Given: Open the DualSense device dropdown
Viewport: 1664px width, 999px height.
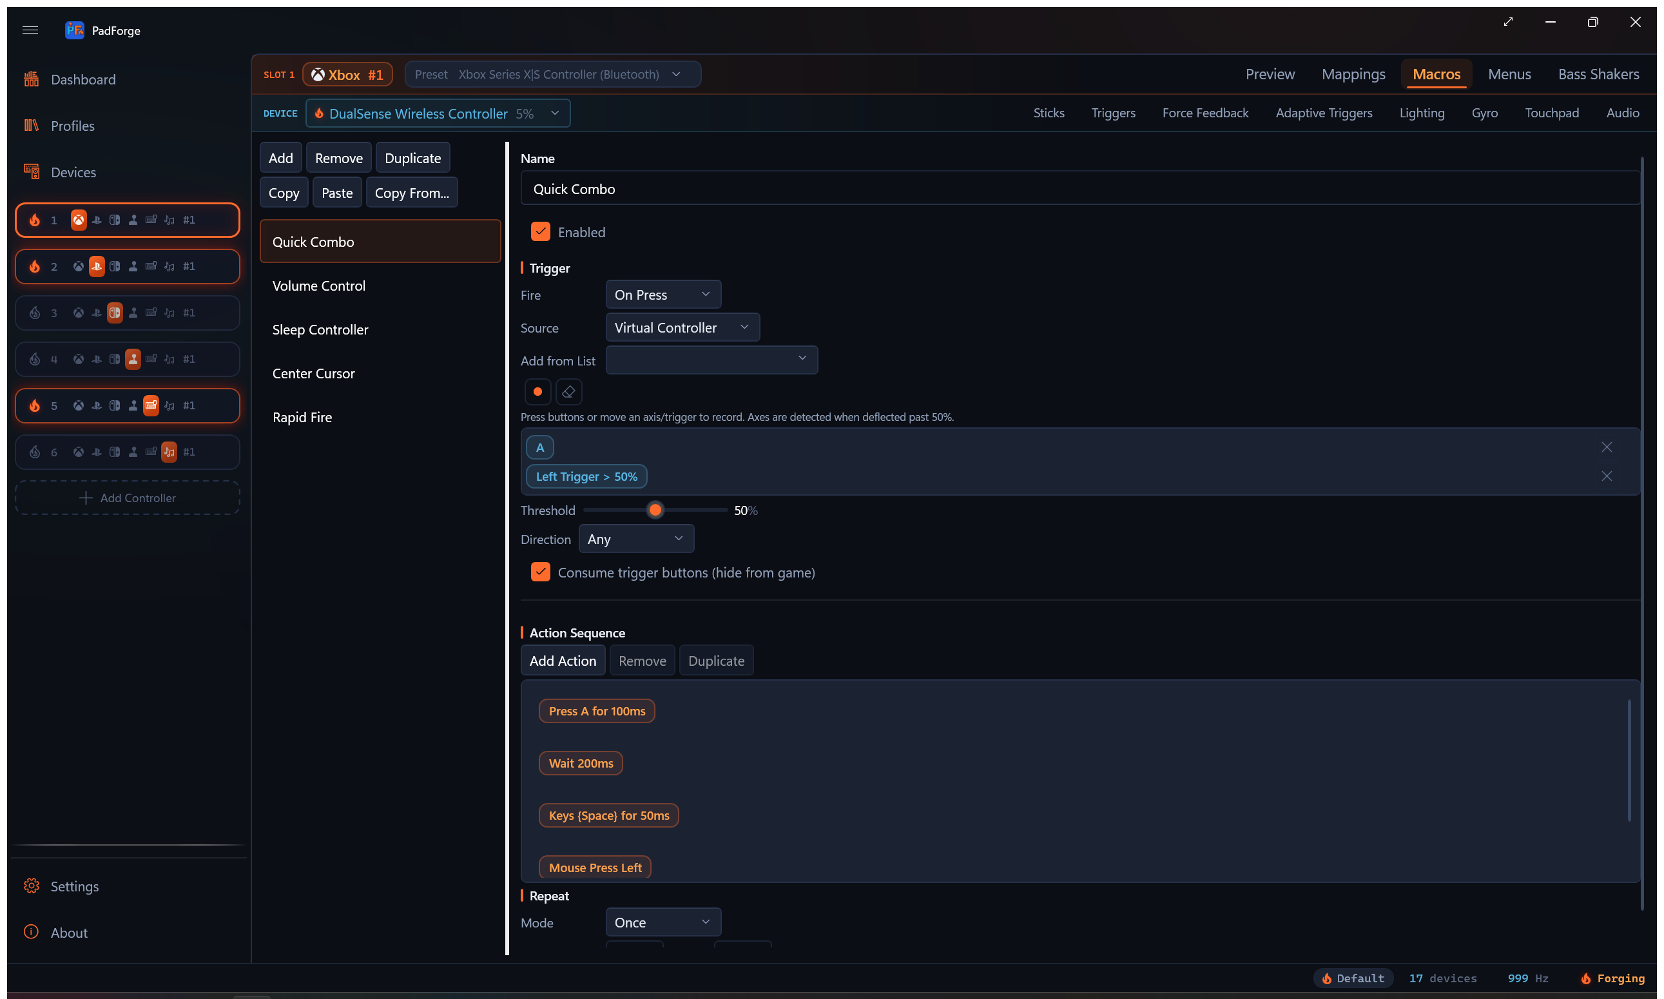Looking at the screenshot, I should click(x=438, y=113).
